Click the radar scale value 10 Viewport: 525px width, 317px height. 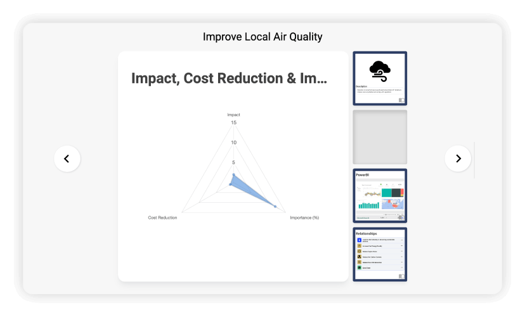tap(234, 142)
